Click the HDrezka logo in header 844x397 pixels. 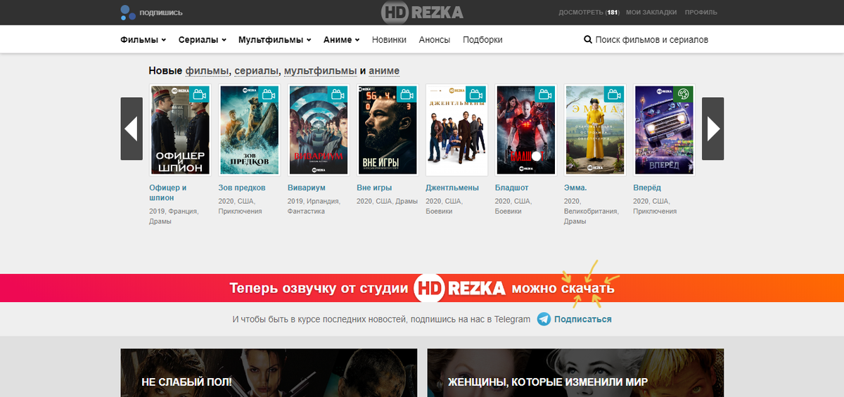pyautogui.click(x=422, y=12)
